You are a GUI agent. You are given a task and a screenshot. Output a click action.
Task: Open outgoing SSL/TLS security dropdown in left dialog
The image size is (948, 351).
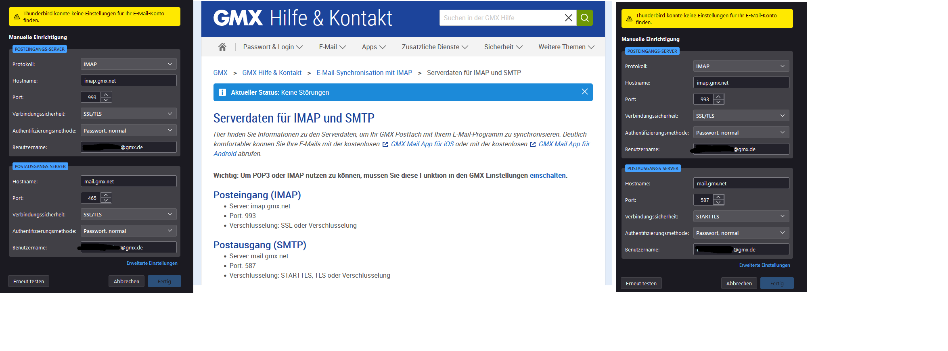coord(129,214)
